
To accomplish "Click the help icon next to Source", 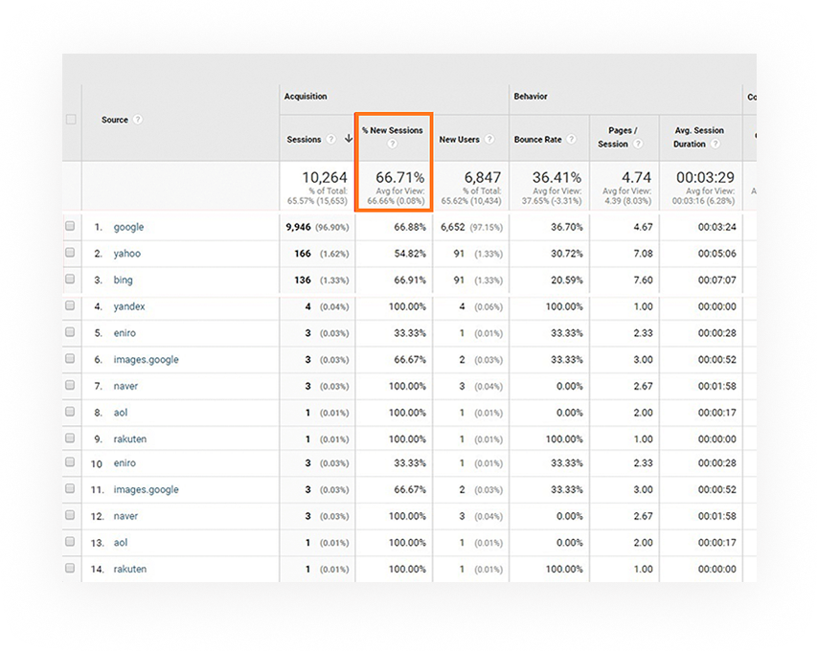I will (138, 120).
